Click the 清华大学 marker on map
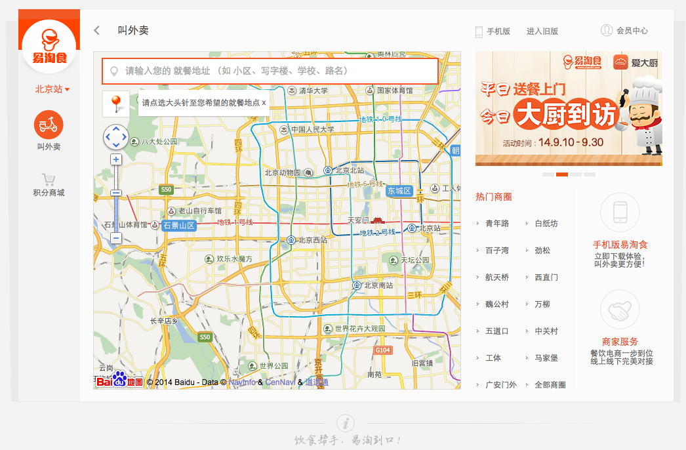686x450 pixels. (x=292, y=91)
